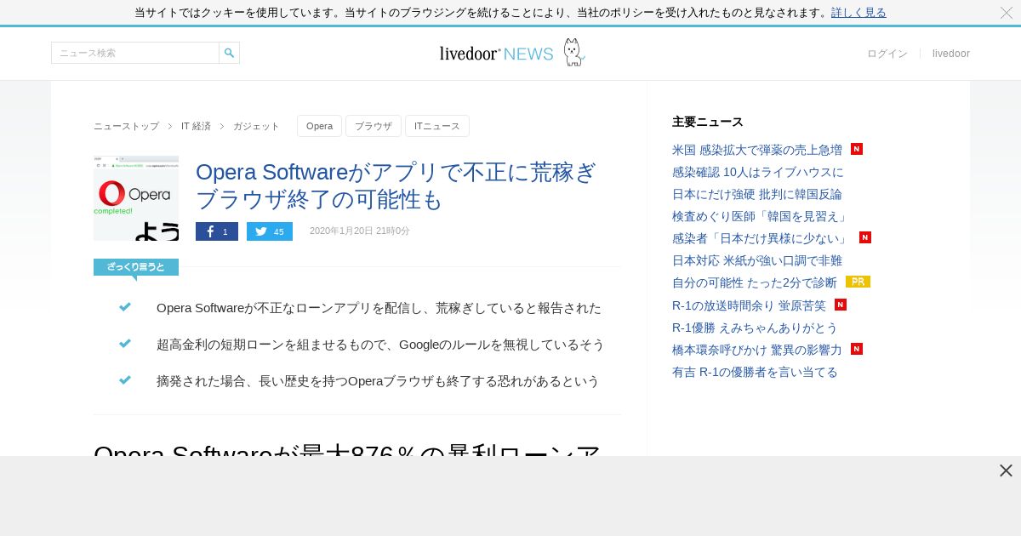This screenshot has width=1021, height=536.
Task: Go to ニューストップ breadcrumb
Action: pyautogui.click(x=126, y=126)
